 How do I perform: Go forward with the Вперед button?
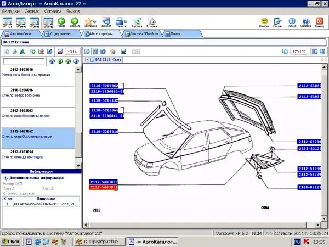(75, 23)
